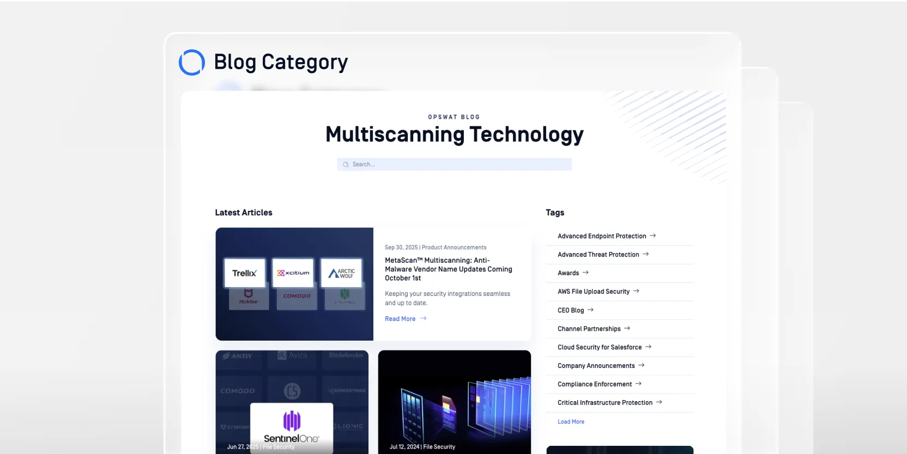
Task: Click the arrow next to the Awards tag
Action: pyautogui.click(x=585, y=273)
